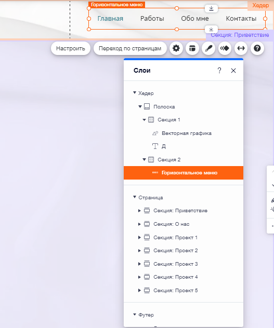
Task: Collapse the Хедер tree group
Action: coord(135,93)
